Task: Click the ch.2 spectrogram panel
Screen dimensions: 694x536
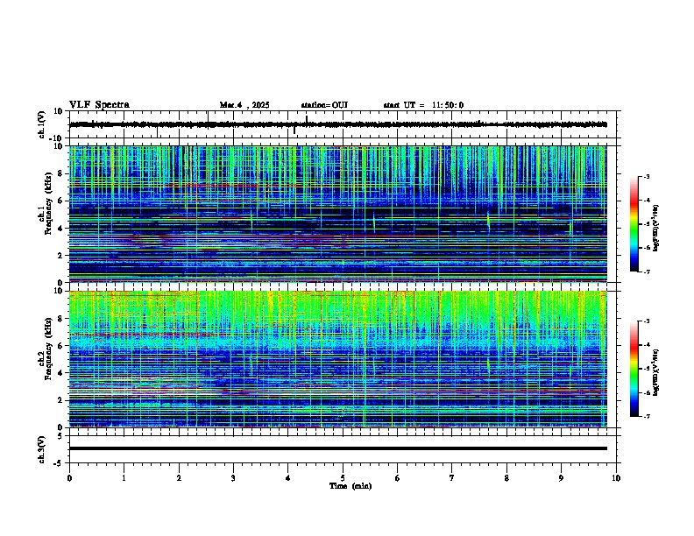Action: (x=337, y=359)
